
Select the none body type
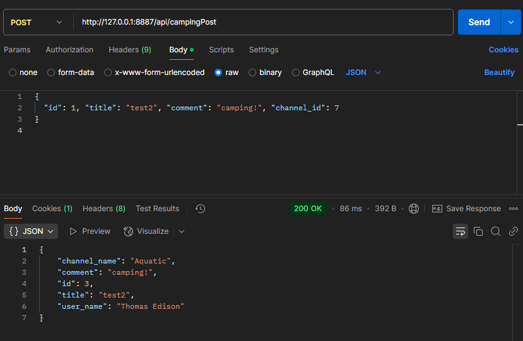click(x=23, y=72)
